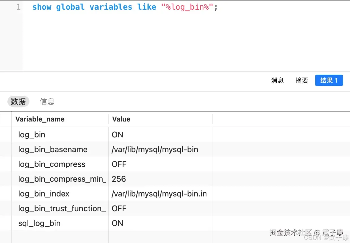Select the log_bin_basename cell

click(x=53, y=149)
